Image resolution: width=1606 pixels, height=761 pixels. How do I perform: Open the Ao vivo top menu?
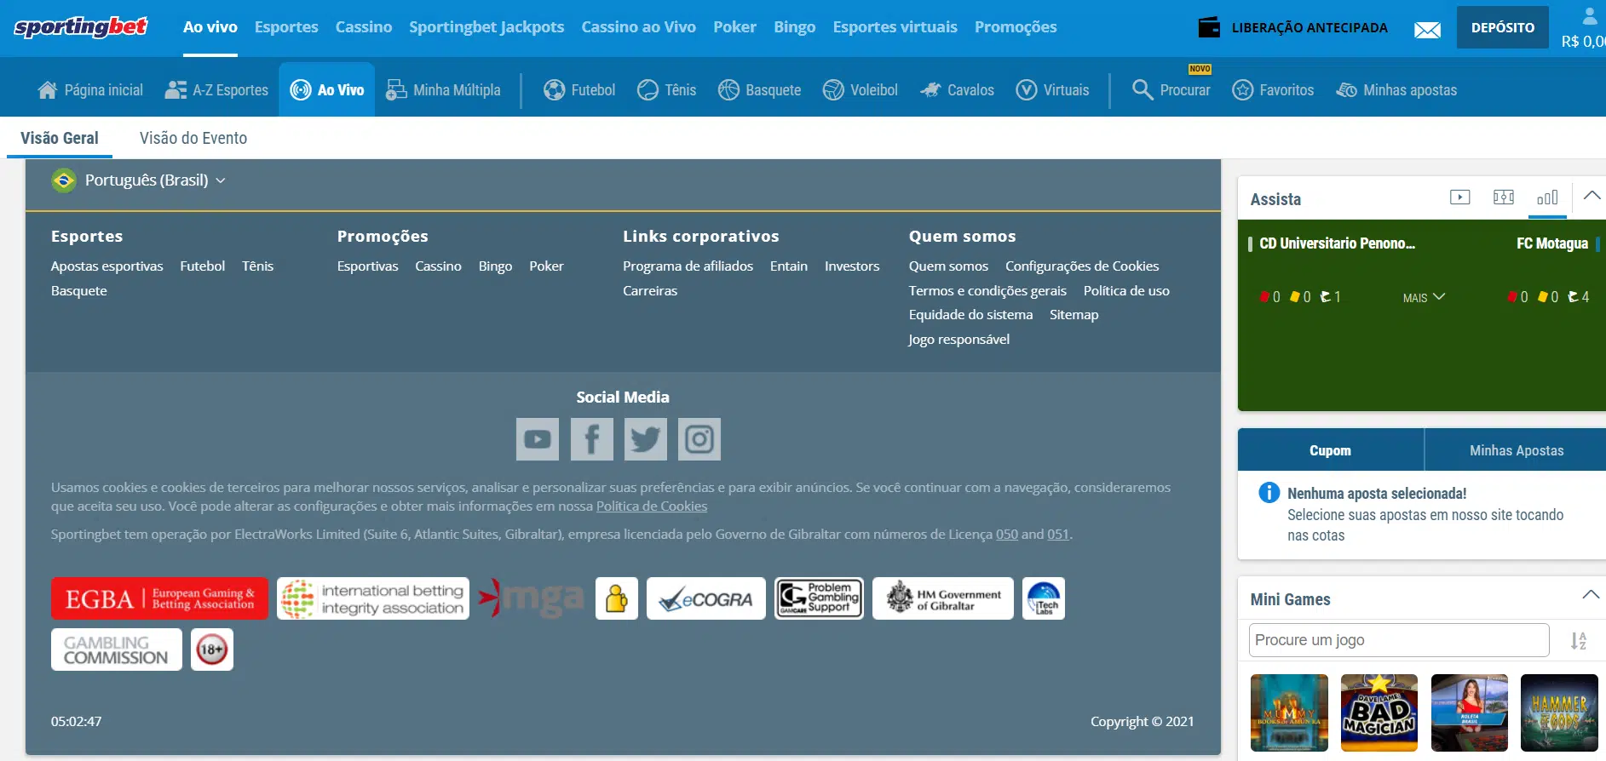click(x=210, y=27)
